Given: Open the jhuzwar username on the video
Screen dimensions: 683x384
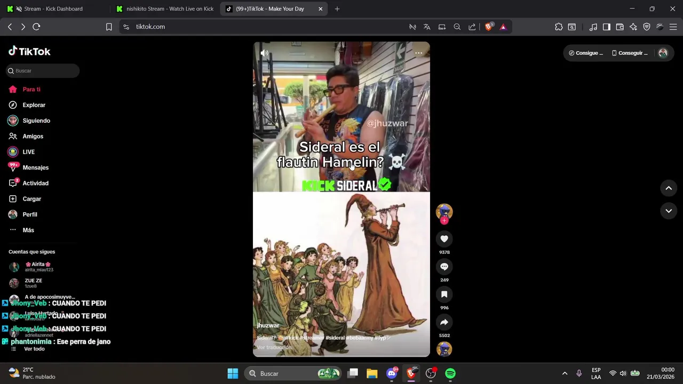Looking at the screenshot, I should click(268, 325).
